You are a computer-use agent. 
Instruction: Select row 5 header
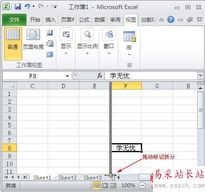(10, 125)
